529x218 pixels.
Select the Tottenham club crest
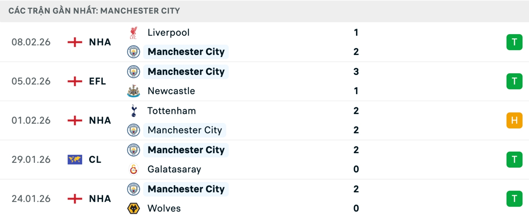click(x=133, y=111)
